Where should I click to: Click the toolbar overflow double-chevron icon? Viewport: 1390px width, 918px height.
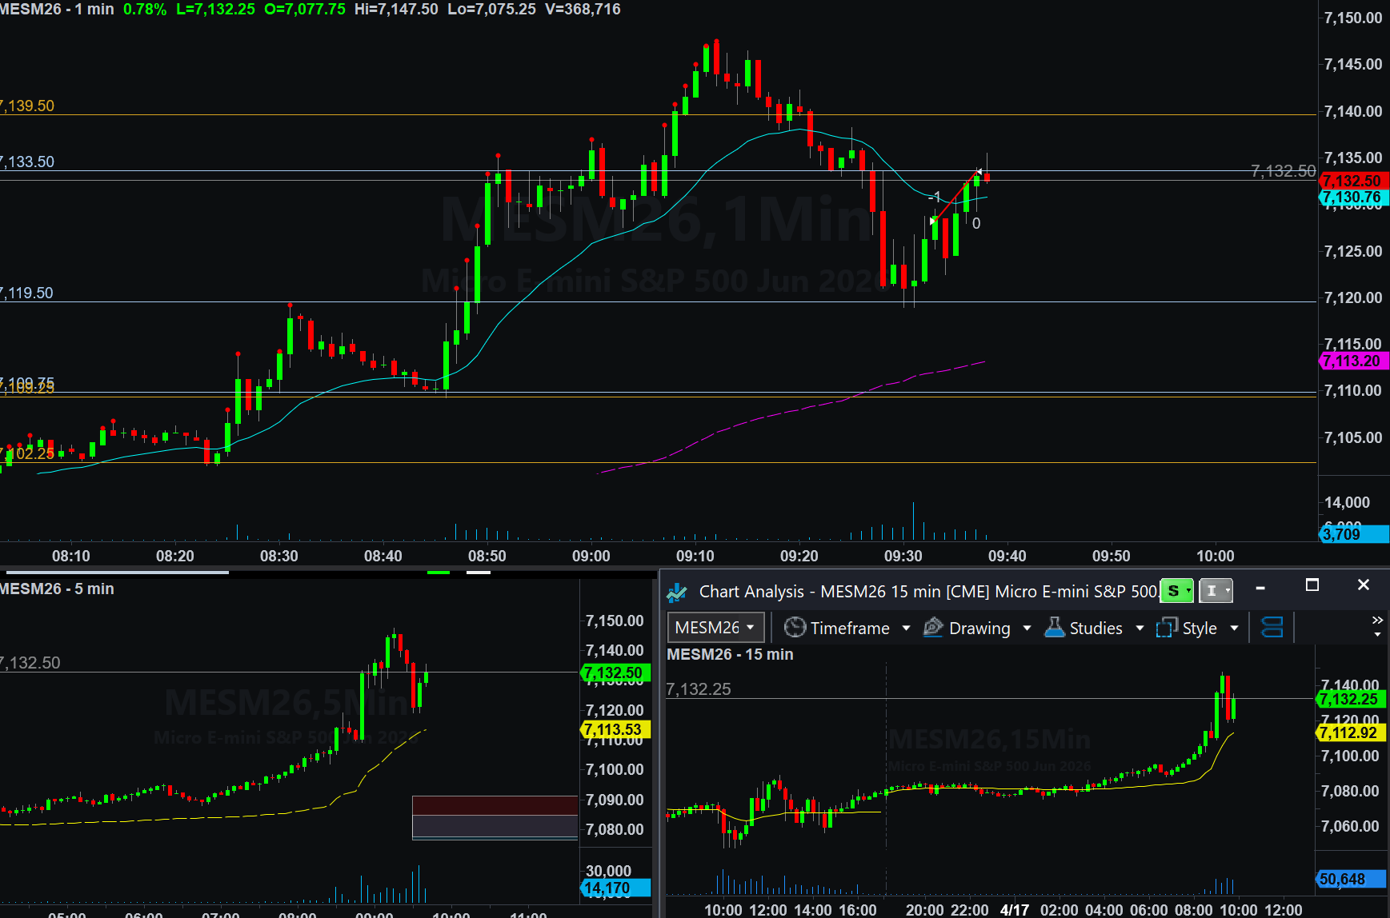[x=1377, y=621]
